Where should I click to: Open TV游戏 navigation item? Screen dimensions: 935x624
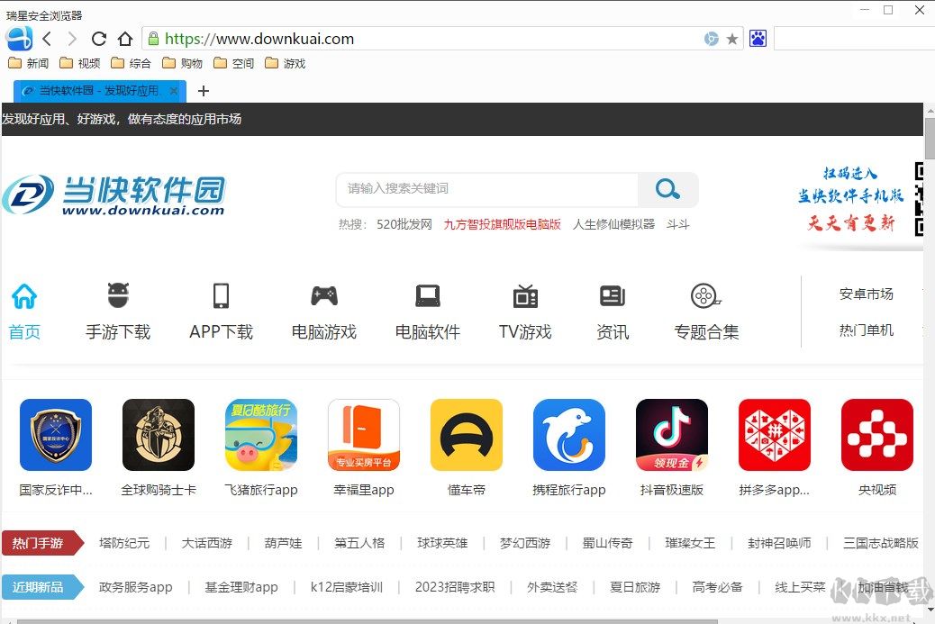525,312
